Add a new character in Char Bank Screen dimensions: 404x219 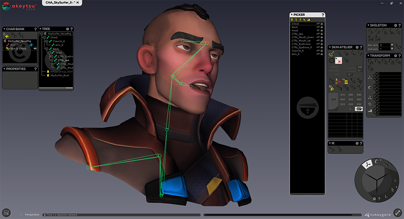pos(7,36)
